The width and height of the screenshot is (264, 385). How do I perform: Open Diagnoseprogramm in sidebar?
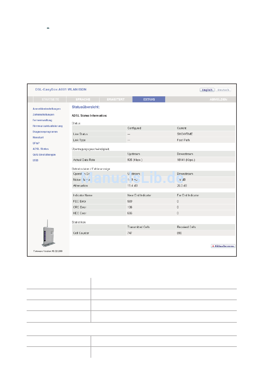click(x=45, y=132)
